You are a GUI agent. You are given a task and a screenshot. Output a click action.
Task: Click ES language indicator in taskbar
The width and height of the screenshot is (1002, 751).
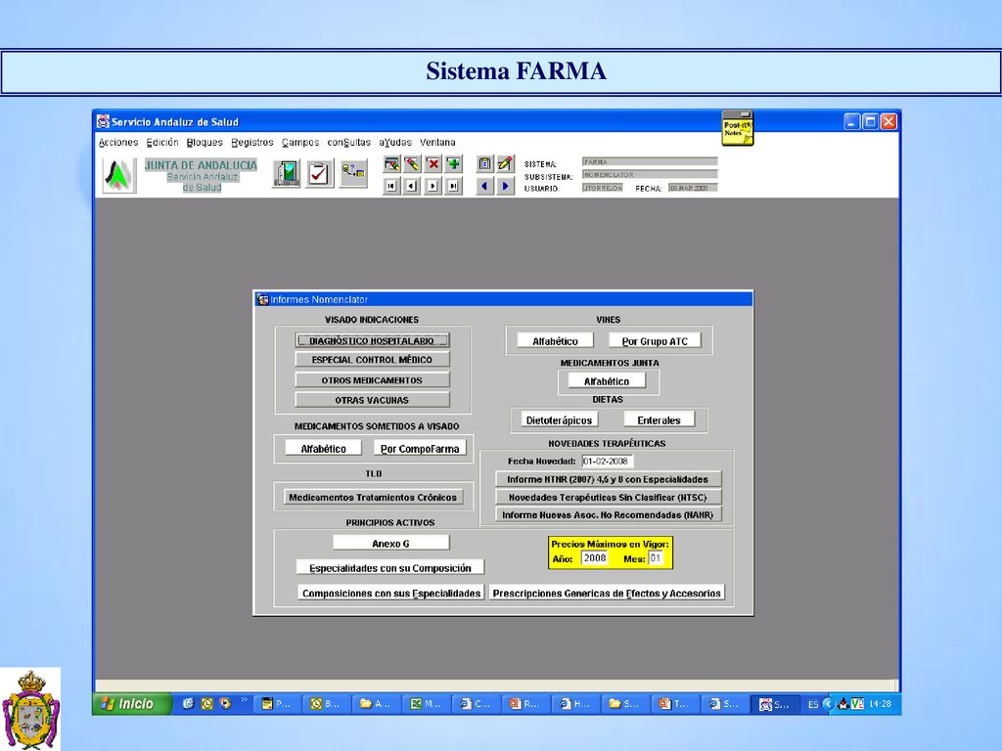[x=813, y=704]
